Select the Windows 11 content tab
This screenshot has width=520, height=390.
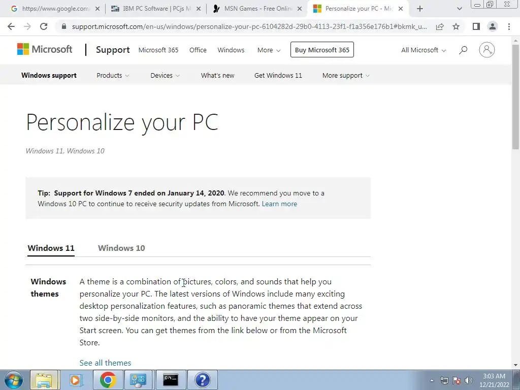pos(51,248)
